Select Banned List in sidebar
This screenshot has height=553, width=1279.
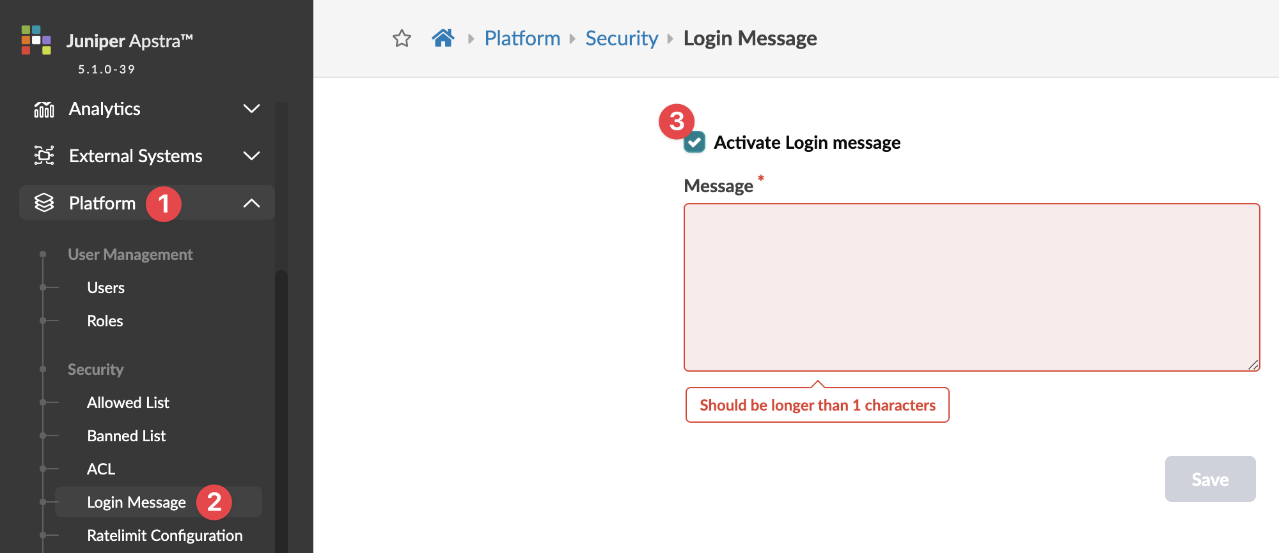click(126, 436)
